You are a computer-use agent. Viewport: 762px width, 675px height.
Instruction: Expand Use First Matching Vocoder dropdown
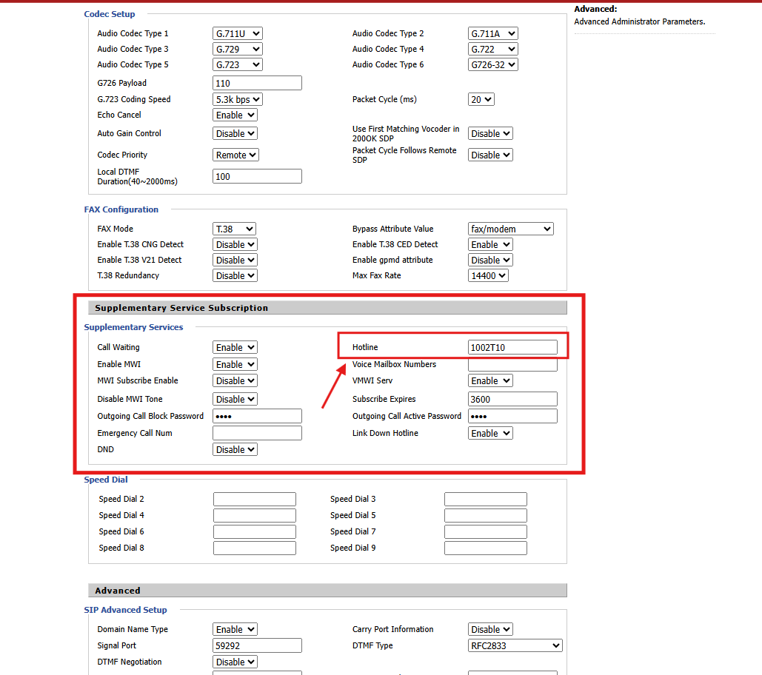pos(490,133)
